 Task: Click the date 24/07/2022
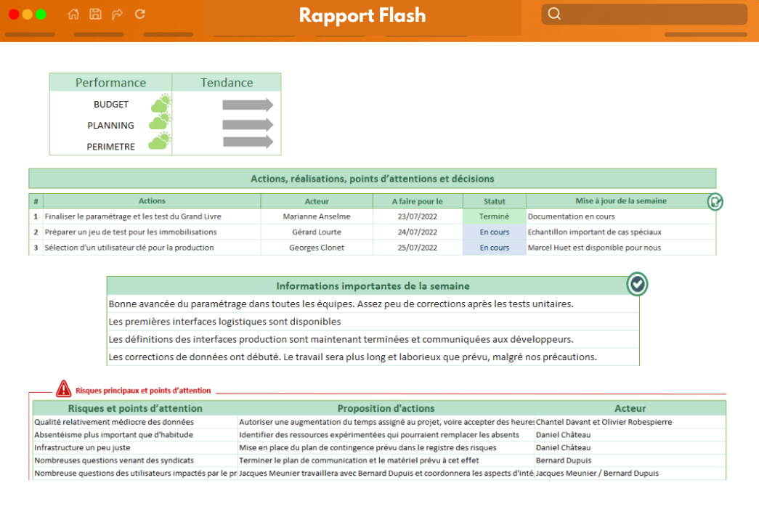pyautogui.click(x=418, y=232)
